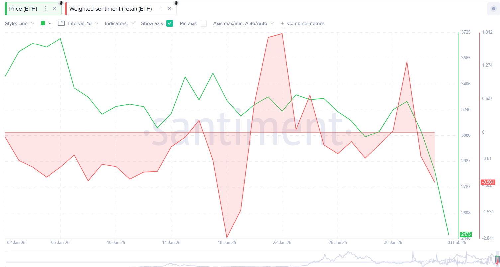Remove the Price (ETH) metric
The image size is (500, 267).
55,9
